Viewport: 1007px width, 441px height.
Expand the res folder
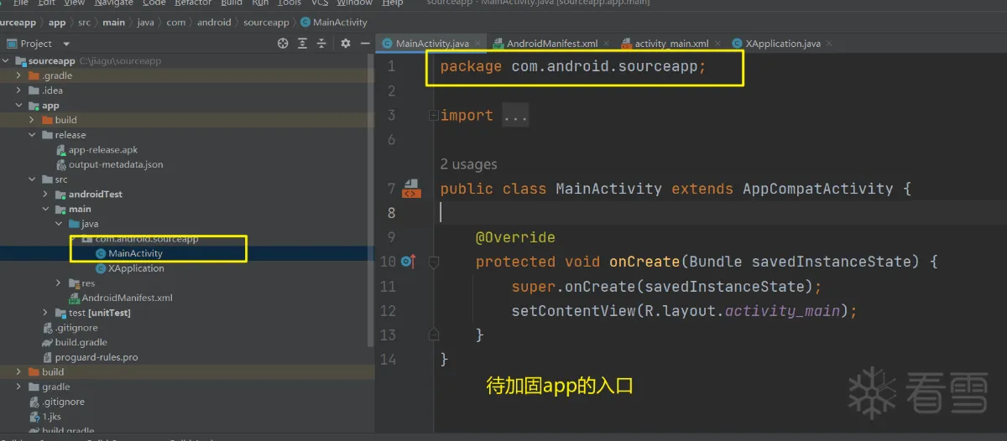pos(59,283)
